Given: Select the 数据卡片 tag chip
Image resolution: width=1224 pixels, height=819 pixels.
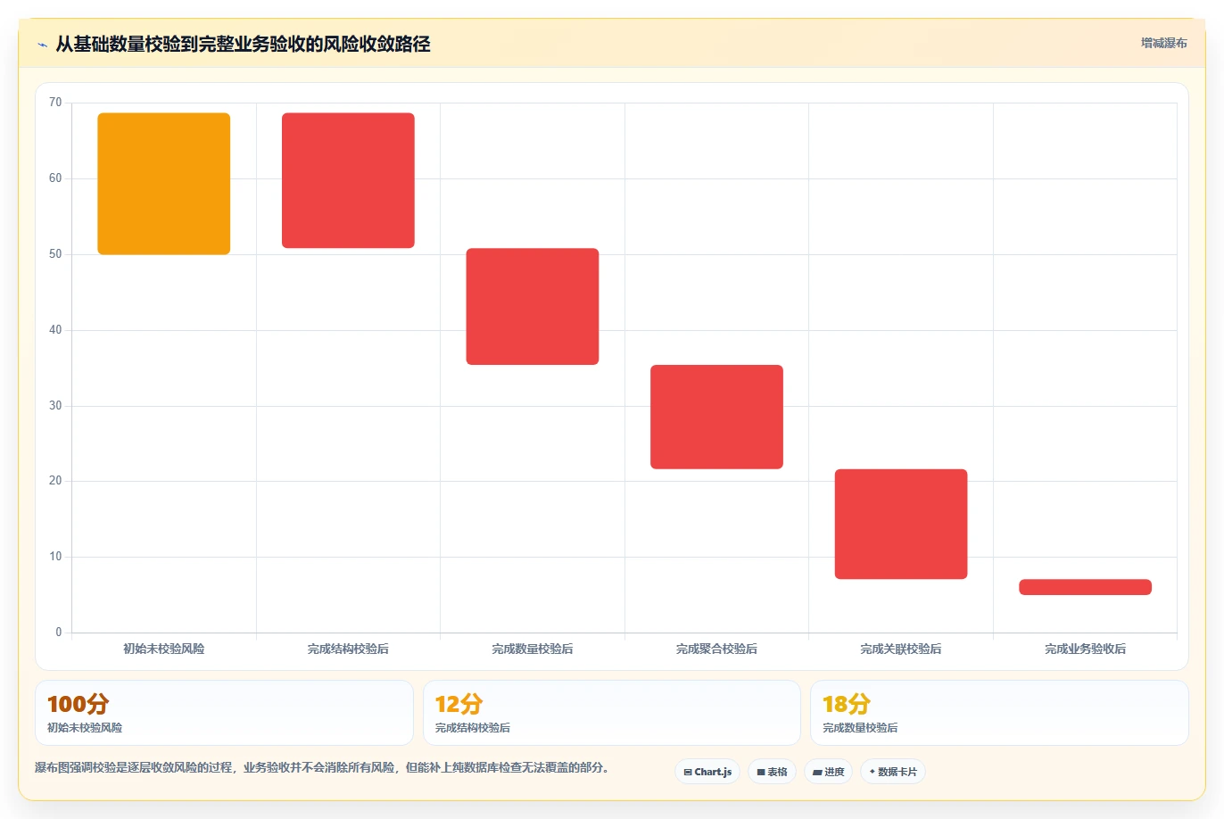Looking at the screenshot, I should tap(893, 772).
